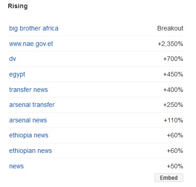Click the egypt rising query

click(x=17, y=75)
